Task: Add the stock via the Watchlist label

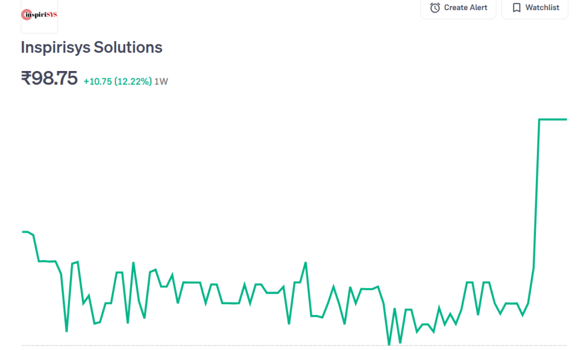Action: pos(542,8)
